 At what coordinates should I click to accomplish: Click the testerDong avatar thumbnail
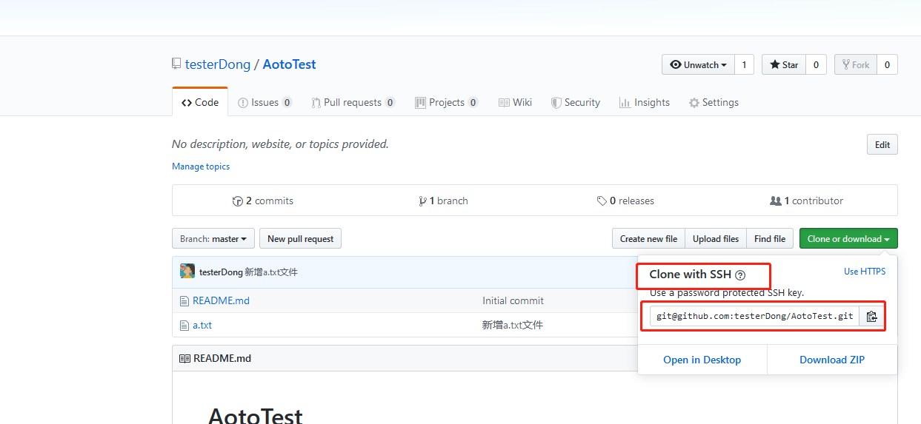click(187, 272)
